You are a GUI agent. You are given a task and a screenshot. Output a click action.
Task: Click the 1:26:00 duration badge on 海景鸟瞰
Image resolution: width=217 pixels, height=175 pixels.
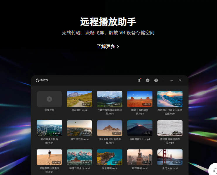click(x=117, y=162)
